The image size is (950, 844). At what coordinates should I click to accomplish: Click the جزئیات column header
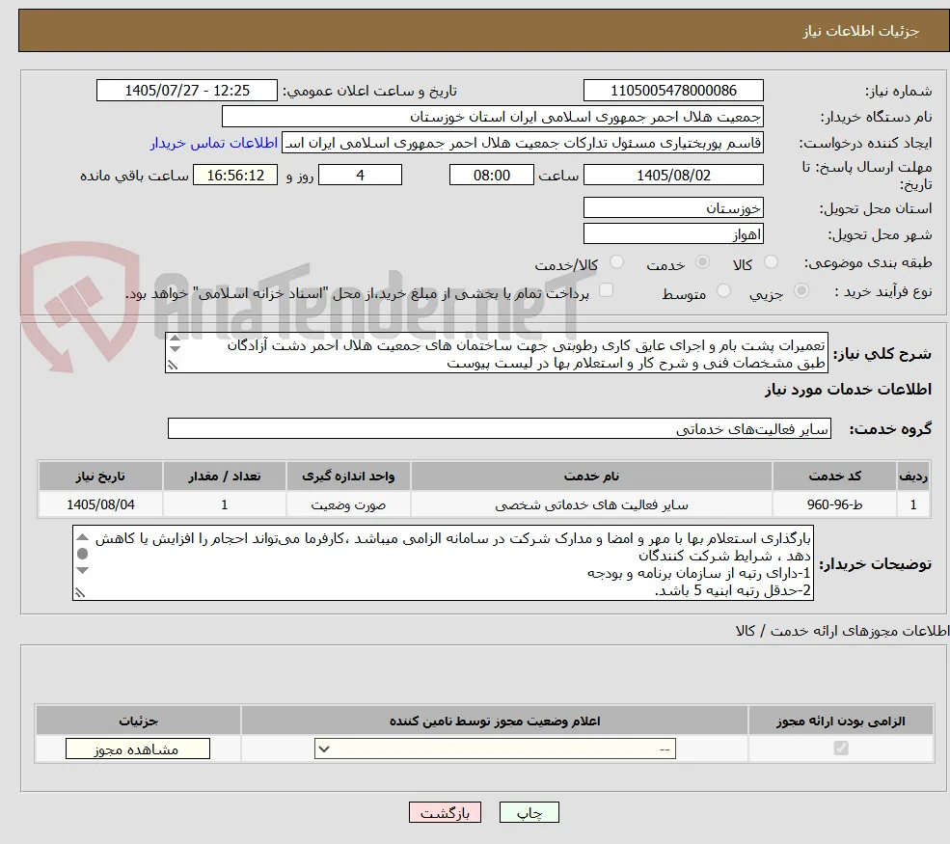click(x=138, y=721)
